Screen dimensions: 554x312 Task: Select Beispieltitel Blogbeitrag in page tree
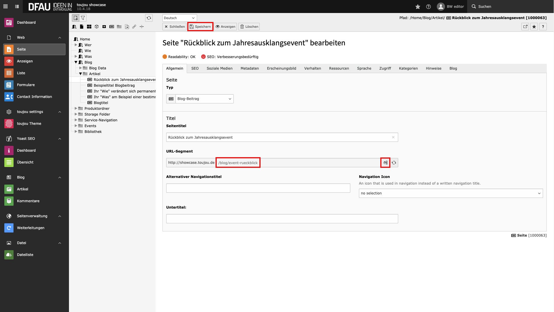(x=114, y=86)
